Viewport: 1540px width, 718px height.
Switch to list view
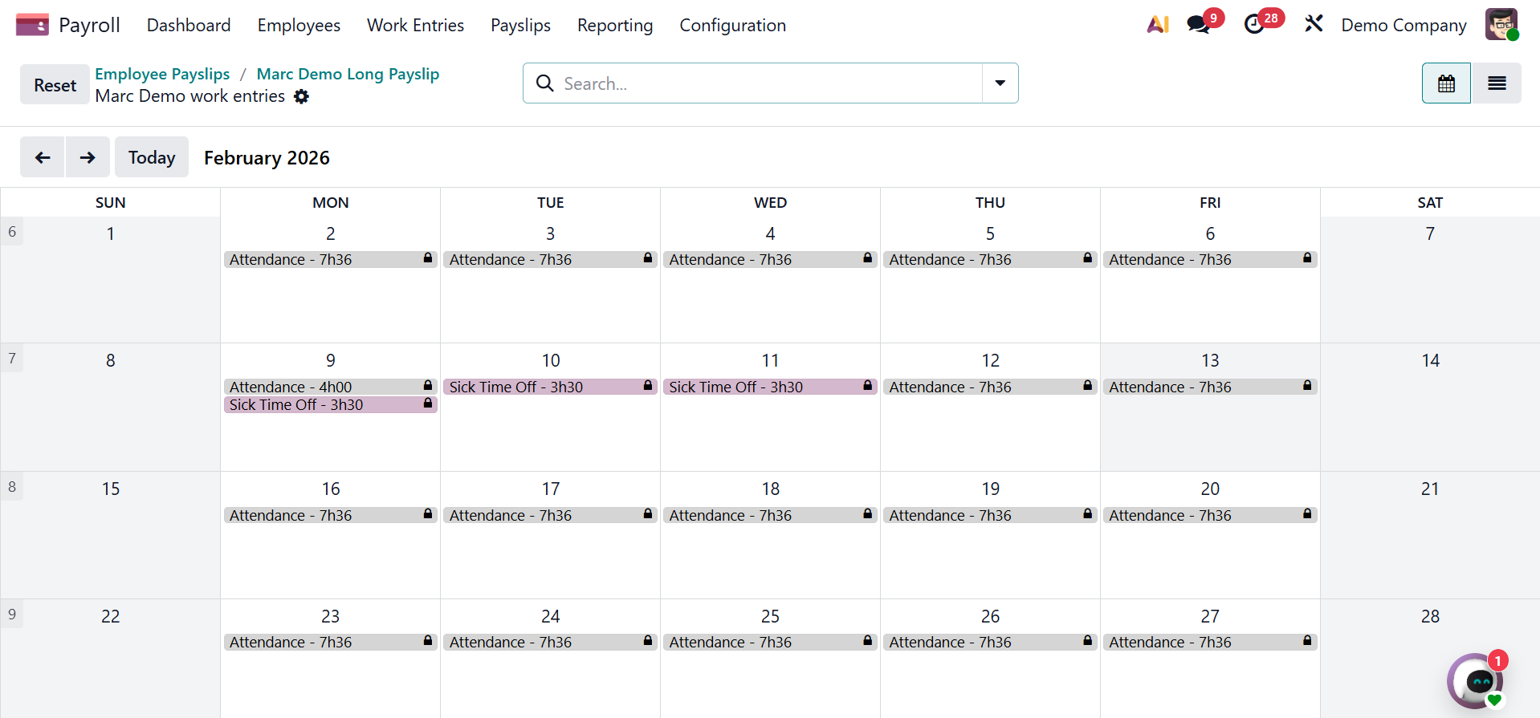tap(1497, 83)
